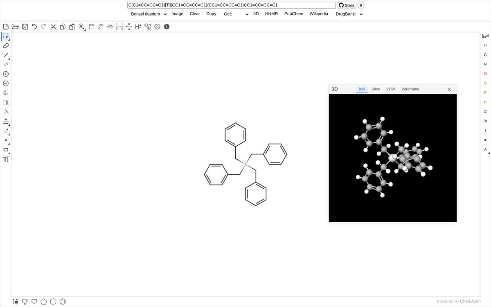
Task: Save the structure with the floppy icon
Action: tap(25, 27)
